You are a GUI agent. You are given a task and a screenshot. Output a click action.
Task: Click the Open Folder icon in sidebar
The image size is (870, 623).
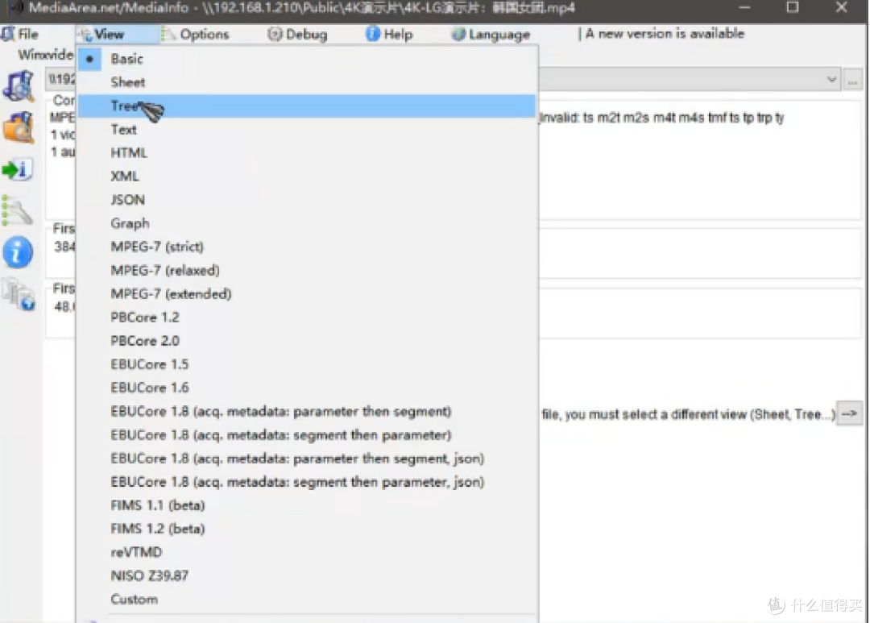(x=19, y=127)
